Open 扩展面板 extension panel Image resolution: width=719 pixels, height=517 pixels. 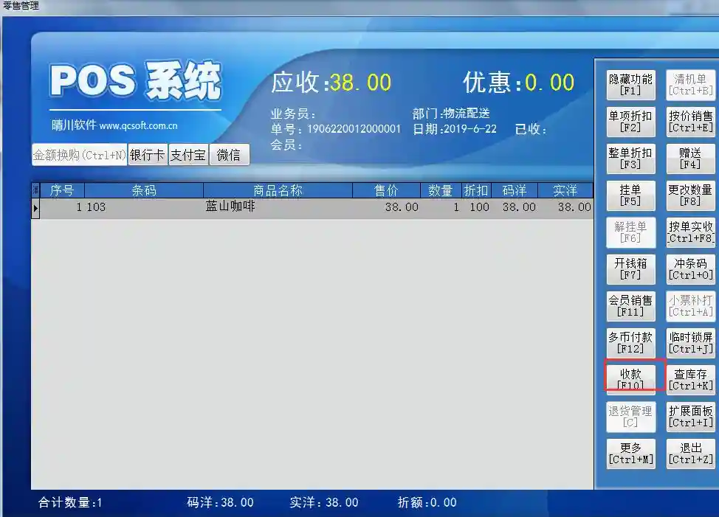point(690,417)
